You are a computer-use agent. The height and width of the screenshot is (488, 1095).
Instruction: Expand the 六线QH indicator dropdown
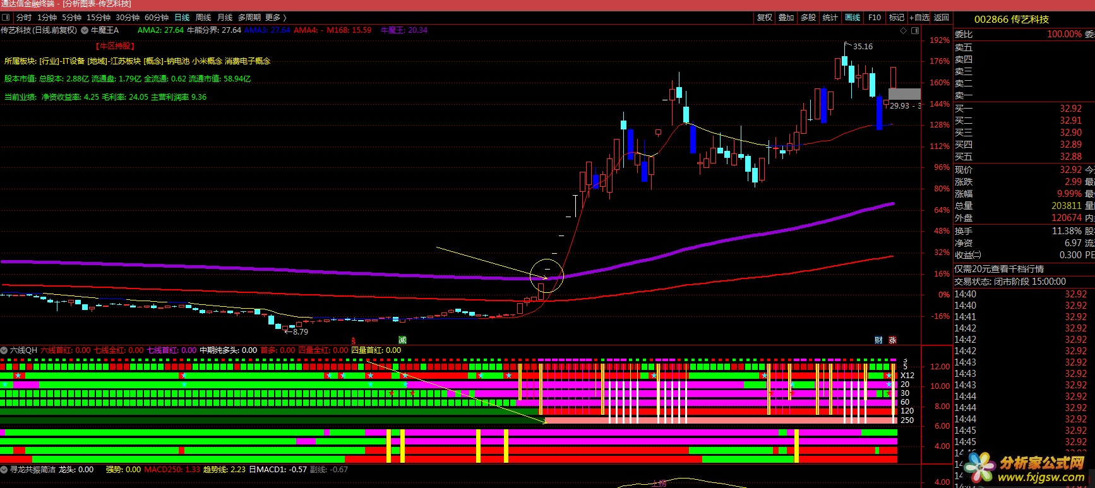pos(4,350)
